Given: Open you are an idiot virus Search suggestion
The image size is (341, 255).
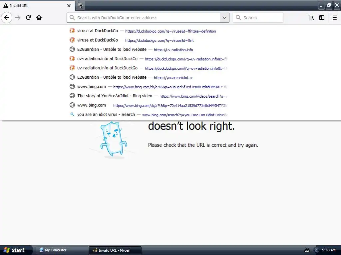Looking at the screenshot, I should [148, 115].
